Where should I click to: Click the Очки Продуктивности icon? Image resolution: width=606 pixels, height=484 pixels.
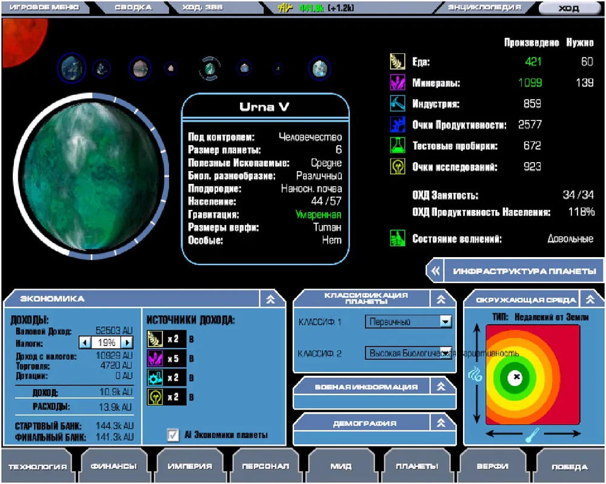coord(397,125)
